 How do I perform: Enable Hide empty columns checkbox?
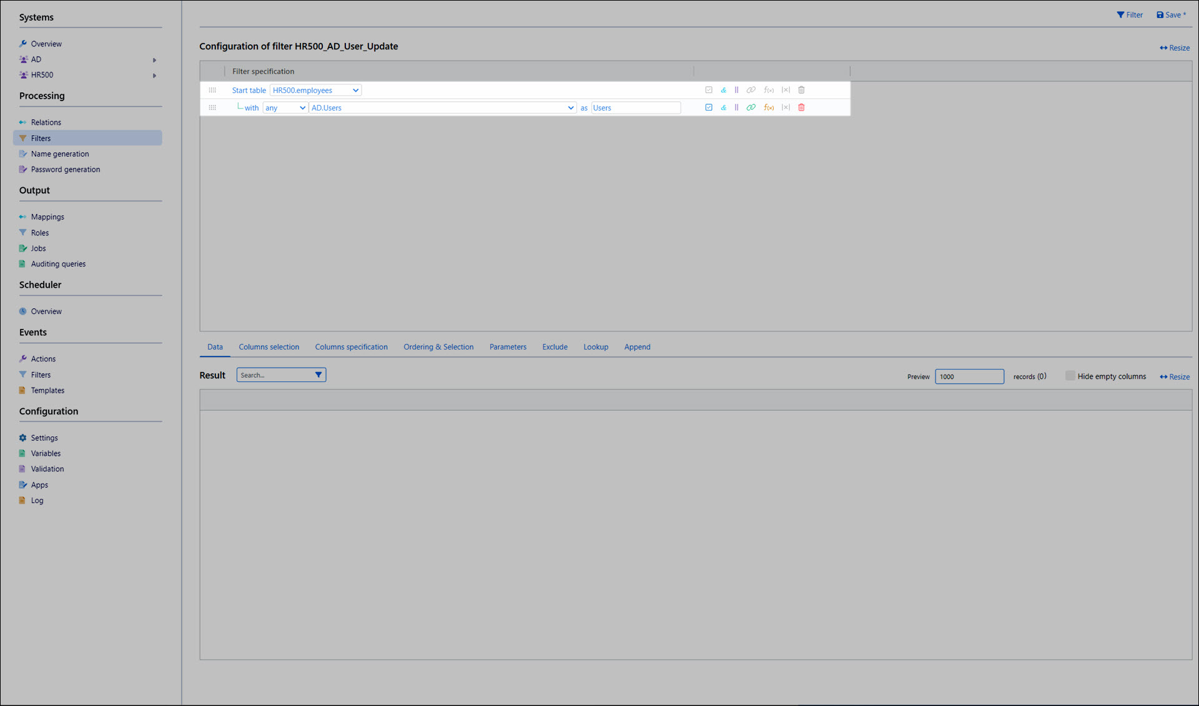[x=1070, y=376]
